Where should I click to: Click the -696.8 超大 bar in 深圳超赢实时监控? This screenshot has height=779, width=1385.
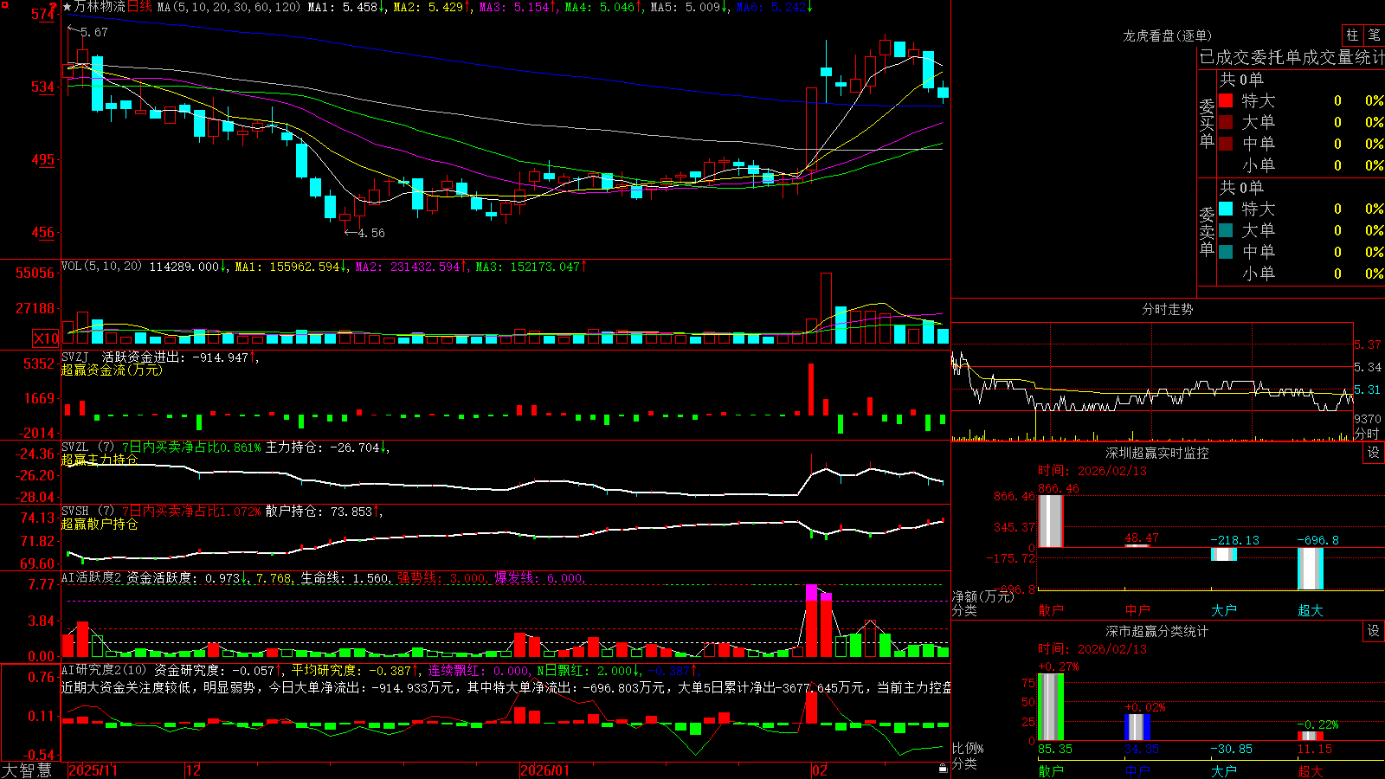tap(1311, 569)
